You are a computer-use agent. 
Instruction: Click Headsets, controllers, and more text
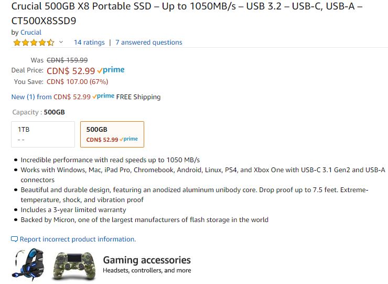coord(147,271)
